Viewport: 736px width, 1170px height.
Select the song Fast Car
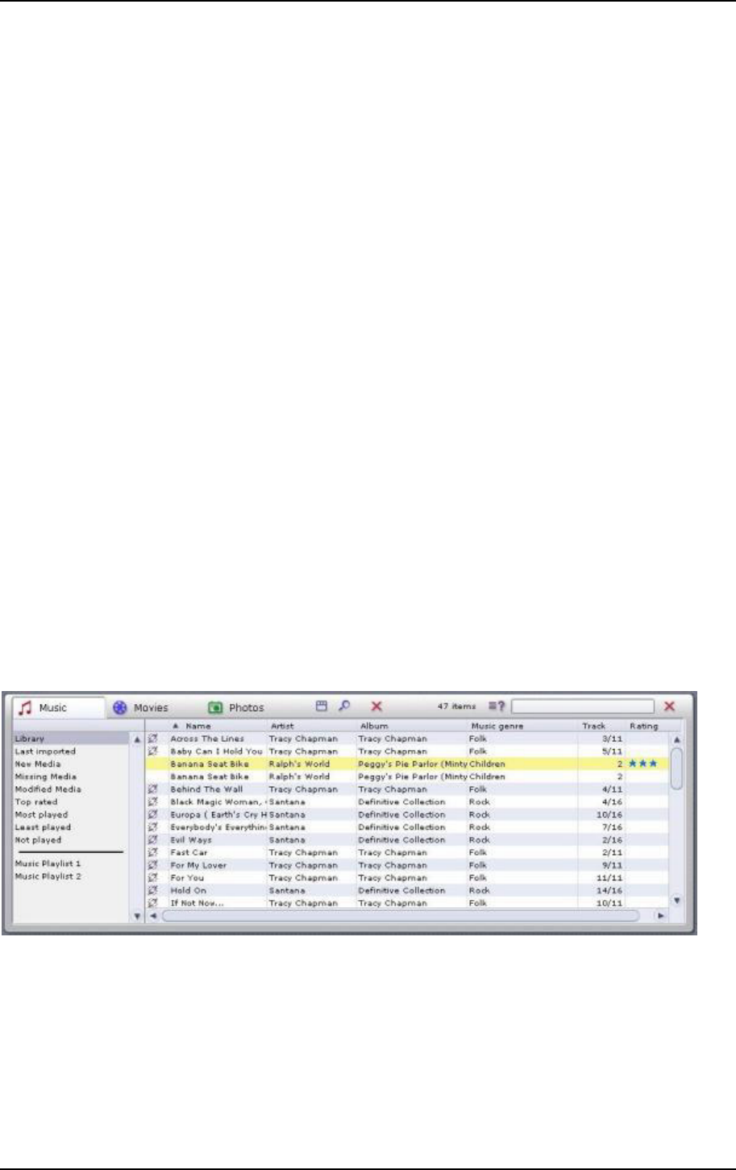189,852
